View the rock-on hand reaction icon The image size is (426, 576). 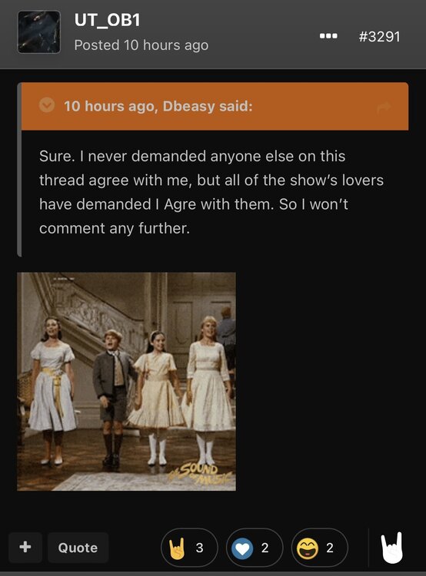(x=177, y=548)
